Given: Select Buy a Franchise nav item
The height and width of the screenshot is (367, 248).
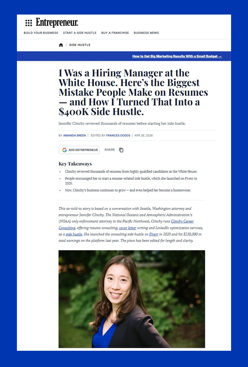Looking at the screenshot, I should point(115,33).
